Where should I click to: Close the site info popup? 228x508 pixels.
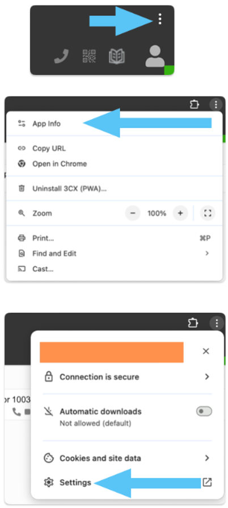pos(206,351)
